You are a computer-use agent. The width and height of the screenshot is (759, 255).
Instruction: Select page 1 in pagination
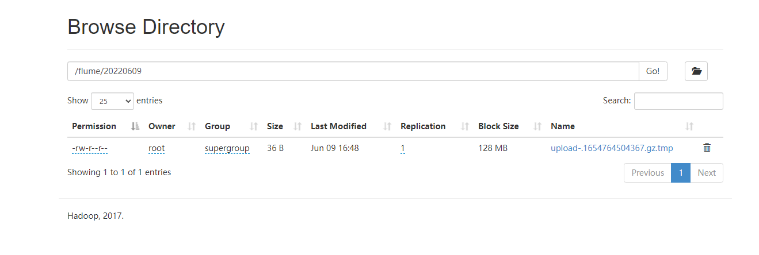681,173
